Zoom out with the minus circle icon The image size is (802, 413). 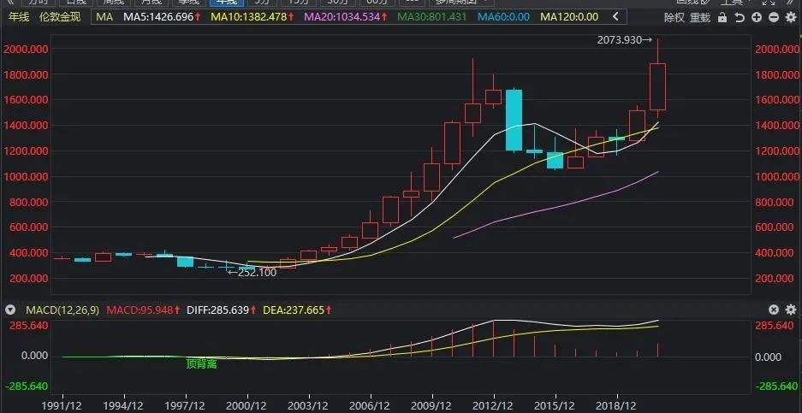774,18
